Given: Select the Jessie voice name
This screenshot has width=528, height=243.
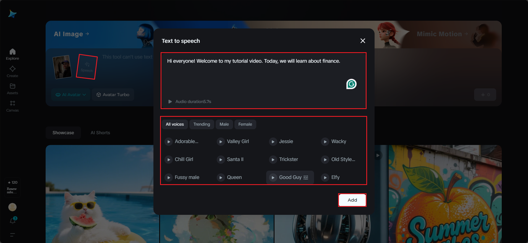Looking at the screenshot, I should click(286, 141).
